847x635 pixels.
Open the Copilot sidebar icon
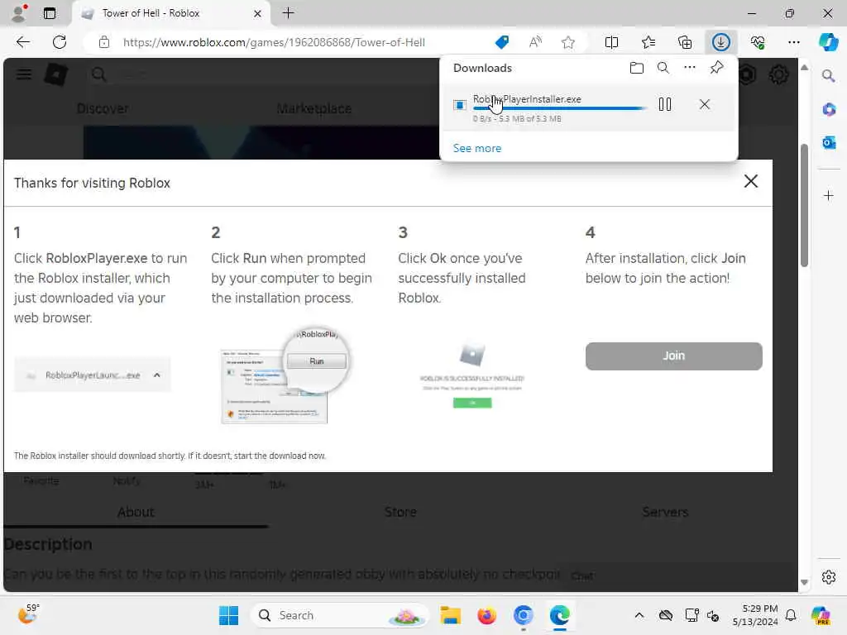[x=829, y=42]
